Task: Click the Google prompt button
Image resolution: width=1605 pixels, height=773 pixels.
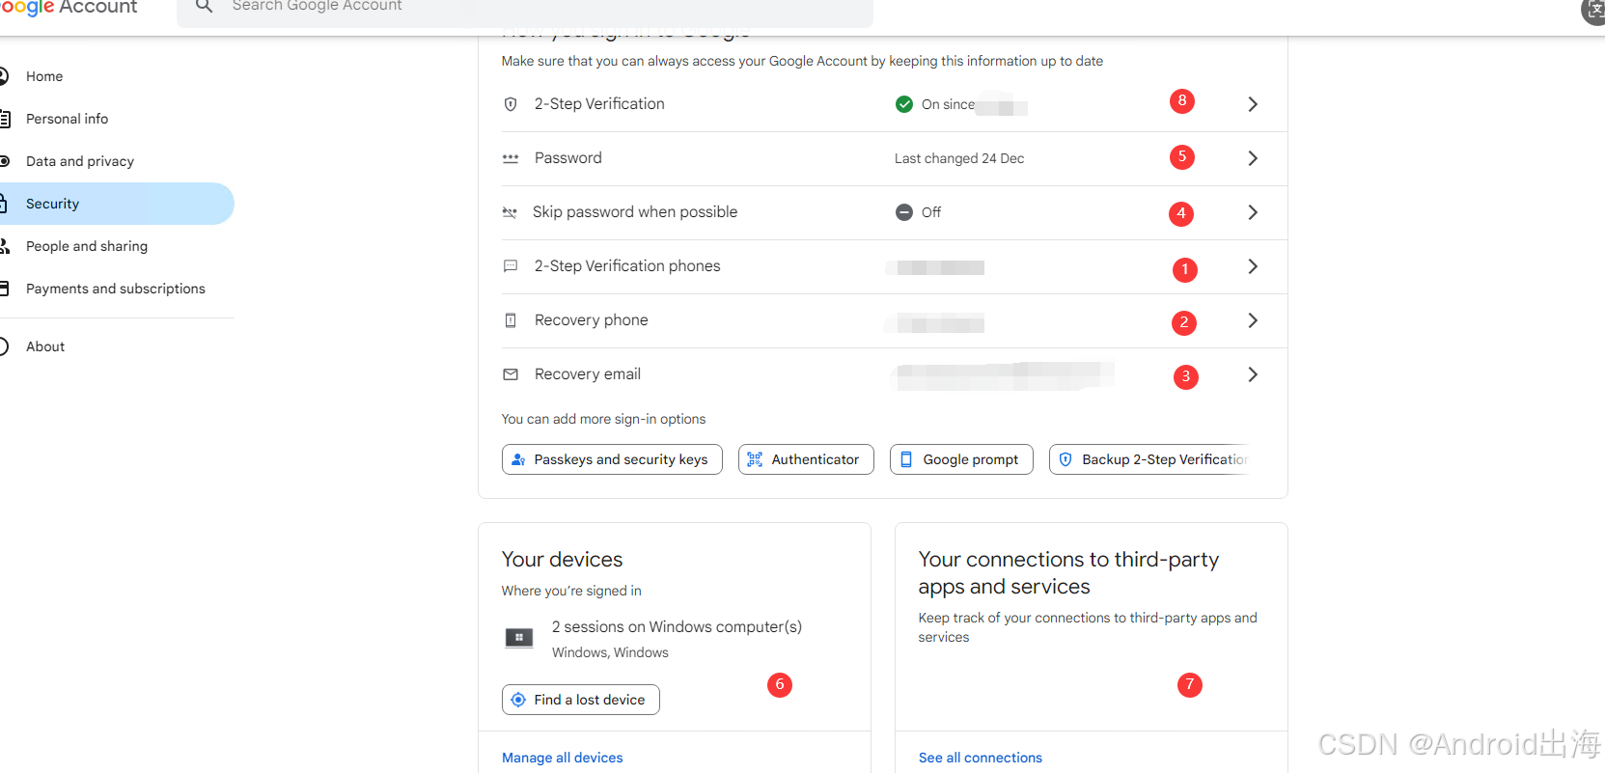Action: [x=961, y=459]
